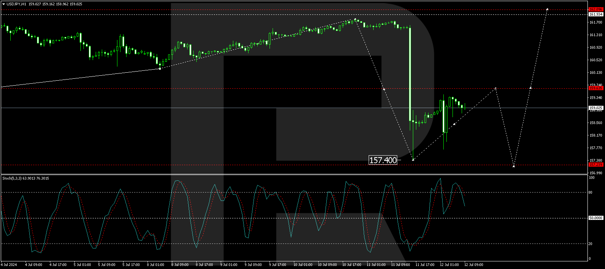Click the 8 Jul 01:00 trendline anchor square
The image size is (605, 269).
pyautogui.click(x=160, y=68)
